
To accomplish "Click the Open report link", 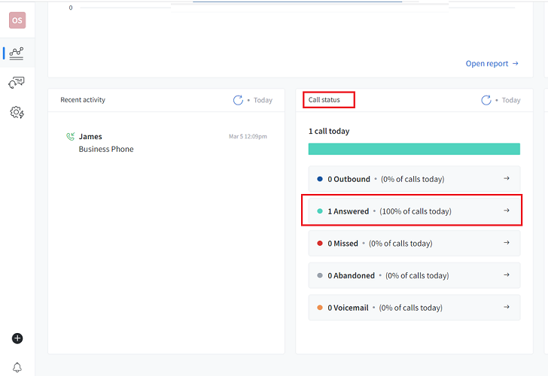I will pos(492,63).
